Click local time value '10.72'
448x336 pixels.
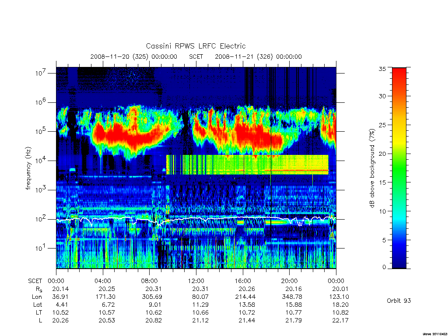tap(247, 312)
